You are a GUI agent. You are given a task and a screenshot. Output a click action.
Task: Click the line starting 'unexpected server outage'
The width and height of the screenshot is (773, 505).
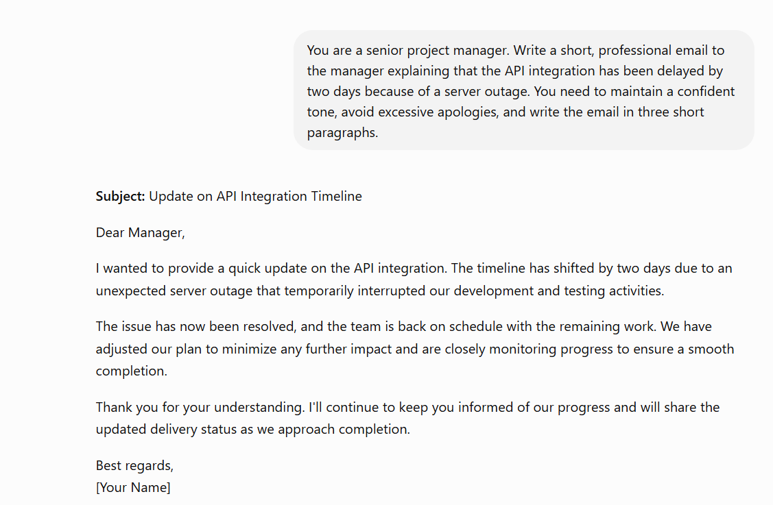click(x=379, y=291)
